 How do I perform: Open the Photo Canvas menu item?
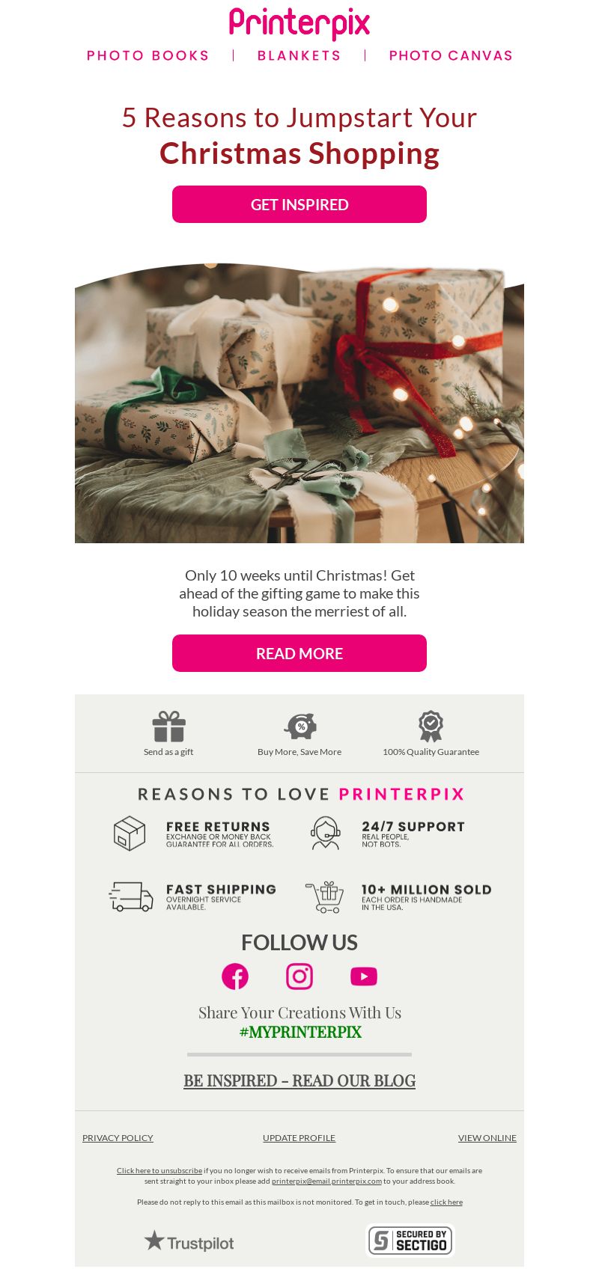coord(451,55)
